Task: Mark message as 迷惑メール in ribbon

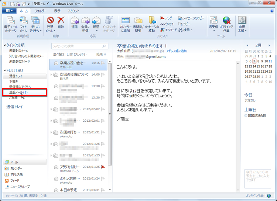Action: [x=50, y=24]
